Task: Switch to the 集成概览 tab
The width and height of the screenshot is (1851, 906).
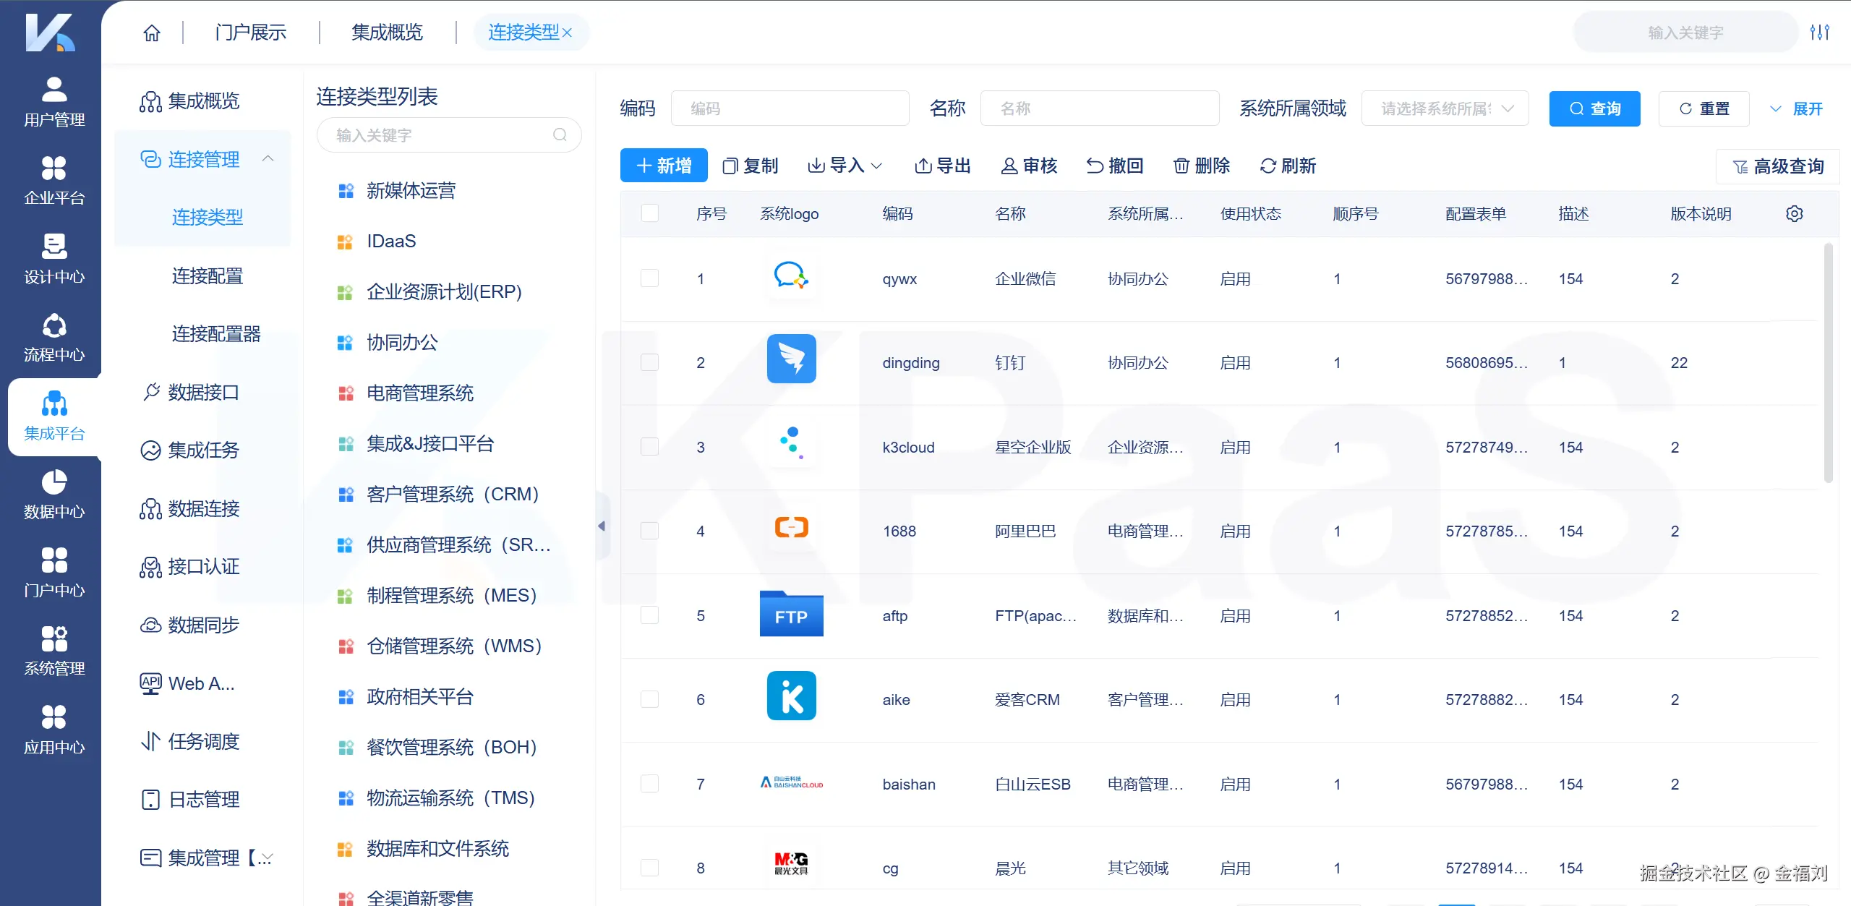Action: click(387, 32)
